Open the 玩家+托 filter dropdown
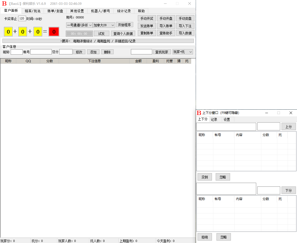 tap(183, 51)
